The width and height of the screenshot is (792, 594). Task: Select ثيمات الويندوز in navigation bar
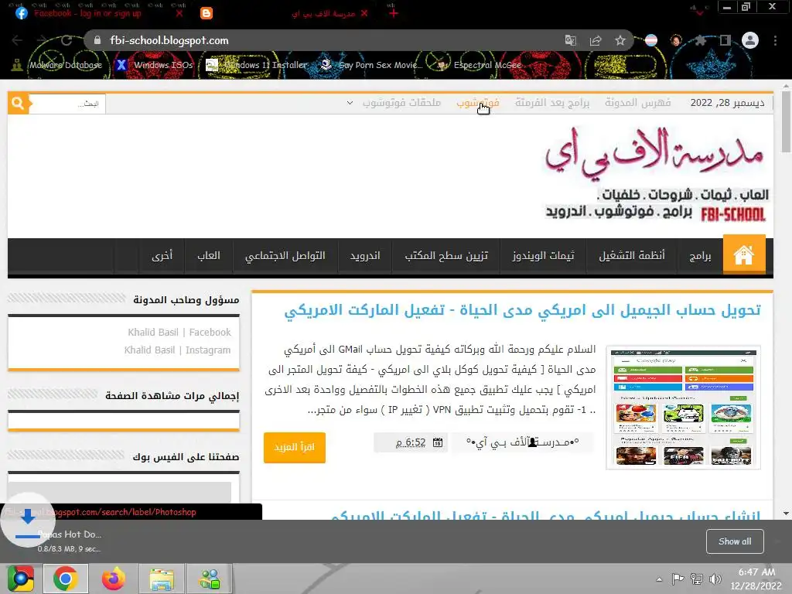(543, 255)
